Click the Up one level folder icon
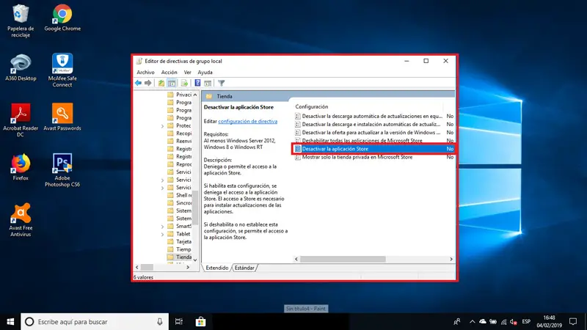This screenshot has height=330, width=587. pyautogui.click(x=161, y=83)
